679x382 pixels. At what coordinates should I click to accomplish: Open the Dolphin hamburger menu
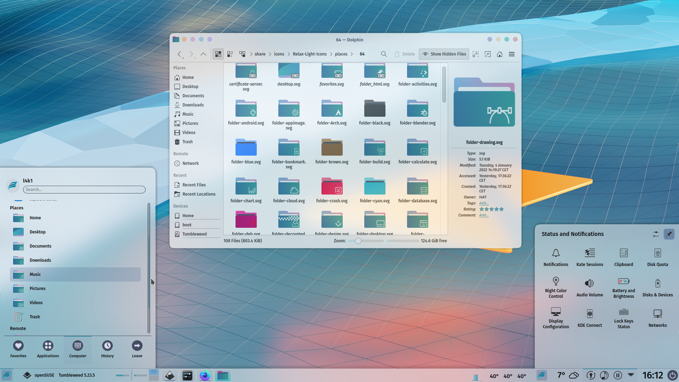pyautogui.click(x=512, y=54)
